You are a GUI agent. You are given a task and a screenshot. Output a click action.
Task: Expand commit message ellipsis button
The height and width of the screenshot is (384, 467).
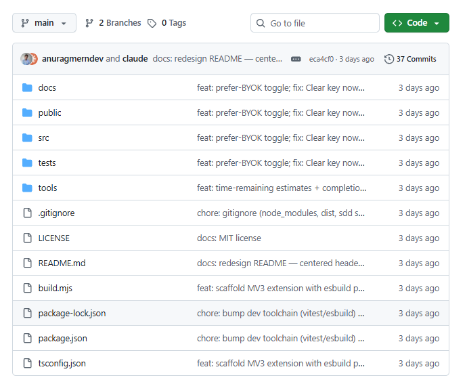[x=296, y=59]
